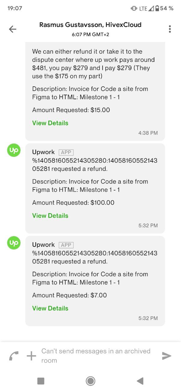Tap the Upwork sender name above $100.00 refund
The height and width of the screenshot is (392, 181).
43,152
